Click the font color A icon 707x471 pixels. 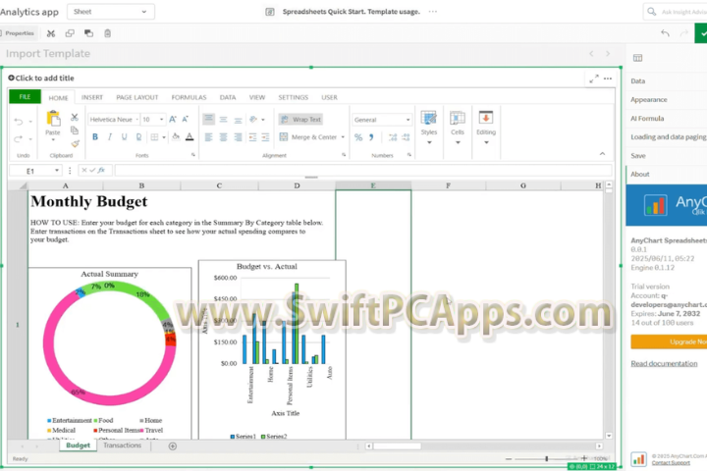point(190,137)
